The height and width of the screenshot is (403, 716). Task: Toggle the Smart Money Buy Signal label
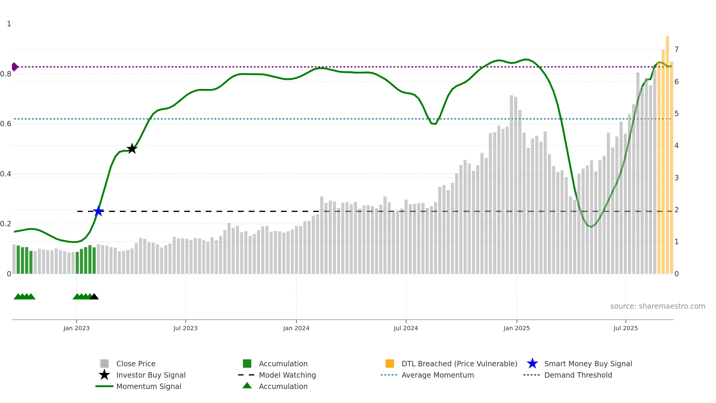(588, 364)
